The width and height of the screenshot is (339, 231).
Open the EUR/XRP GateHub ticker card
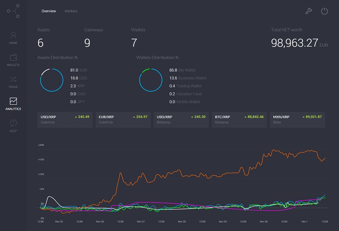coord(123,120)
